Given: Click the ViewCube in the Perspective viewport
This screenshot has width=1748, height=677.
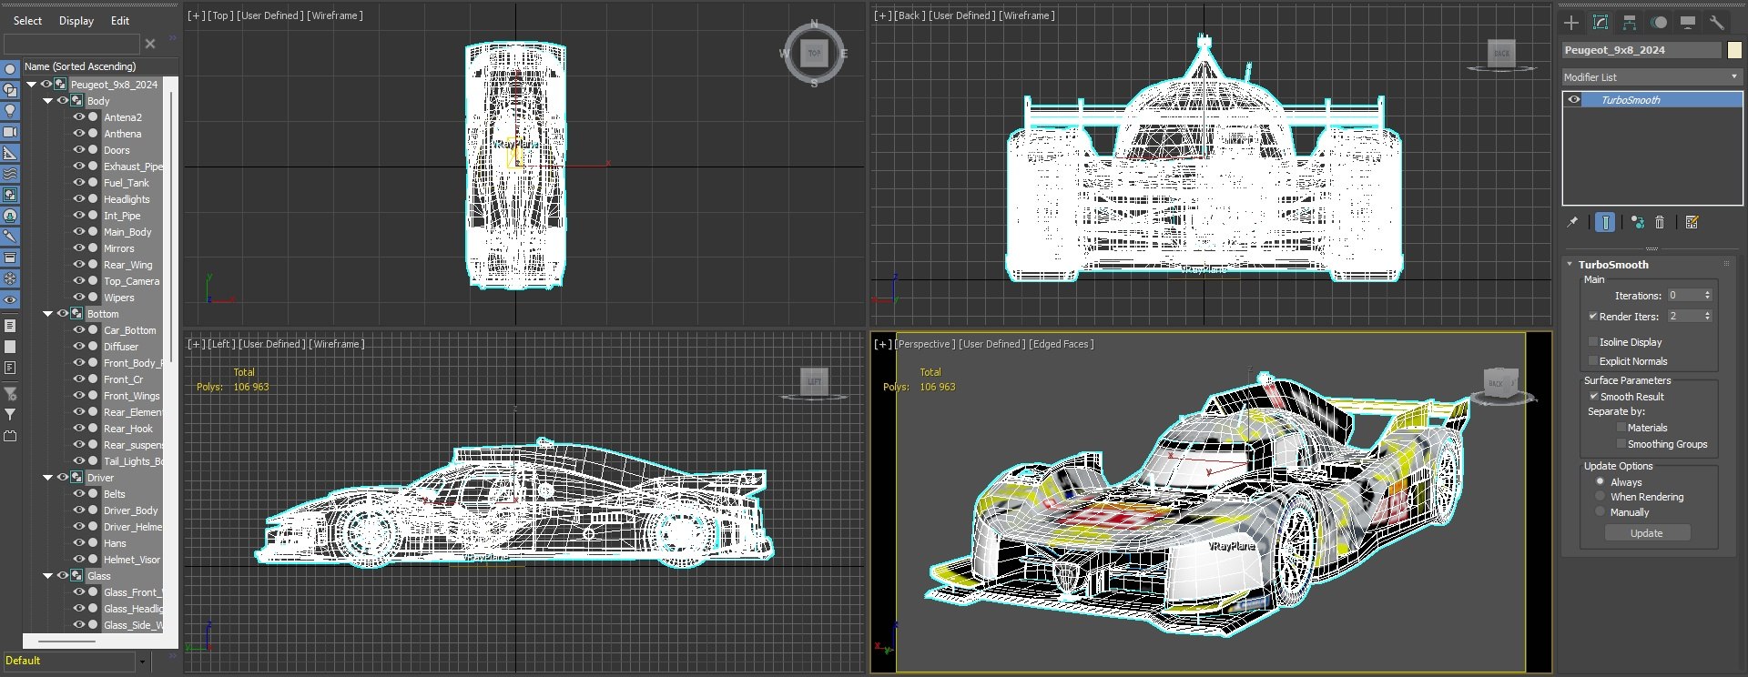Looking at the screenshot, I should click(1500, 382).
